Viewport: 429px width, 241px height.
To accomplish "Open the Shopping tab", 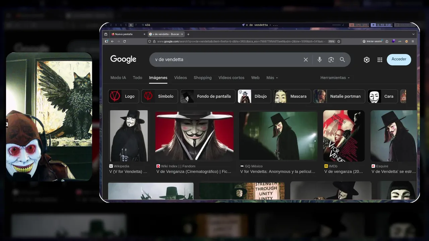I will tap(202, 78).
